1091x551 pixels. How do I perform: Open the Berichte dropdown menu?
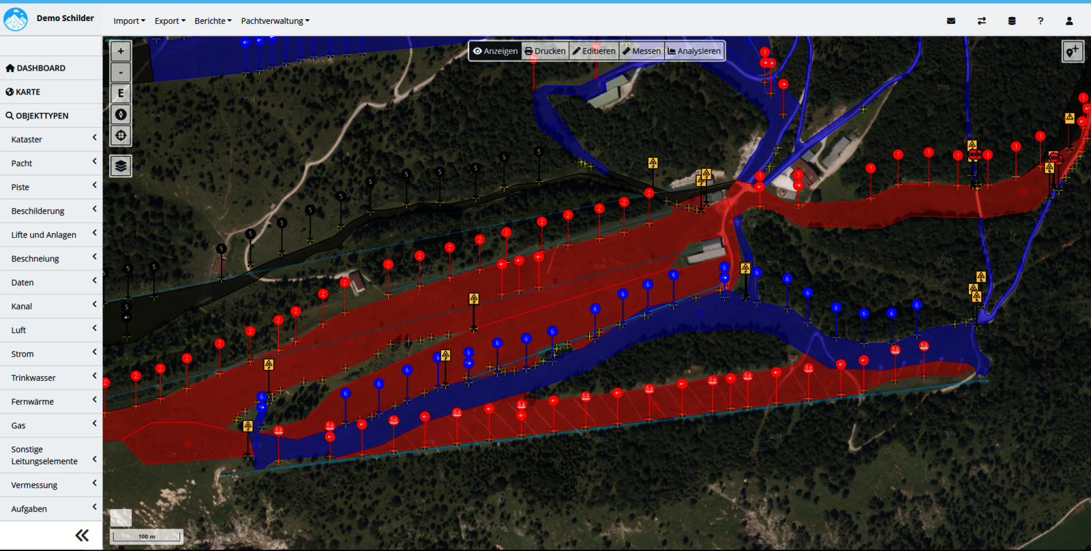click(x=213, y=21)
